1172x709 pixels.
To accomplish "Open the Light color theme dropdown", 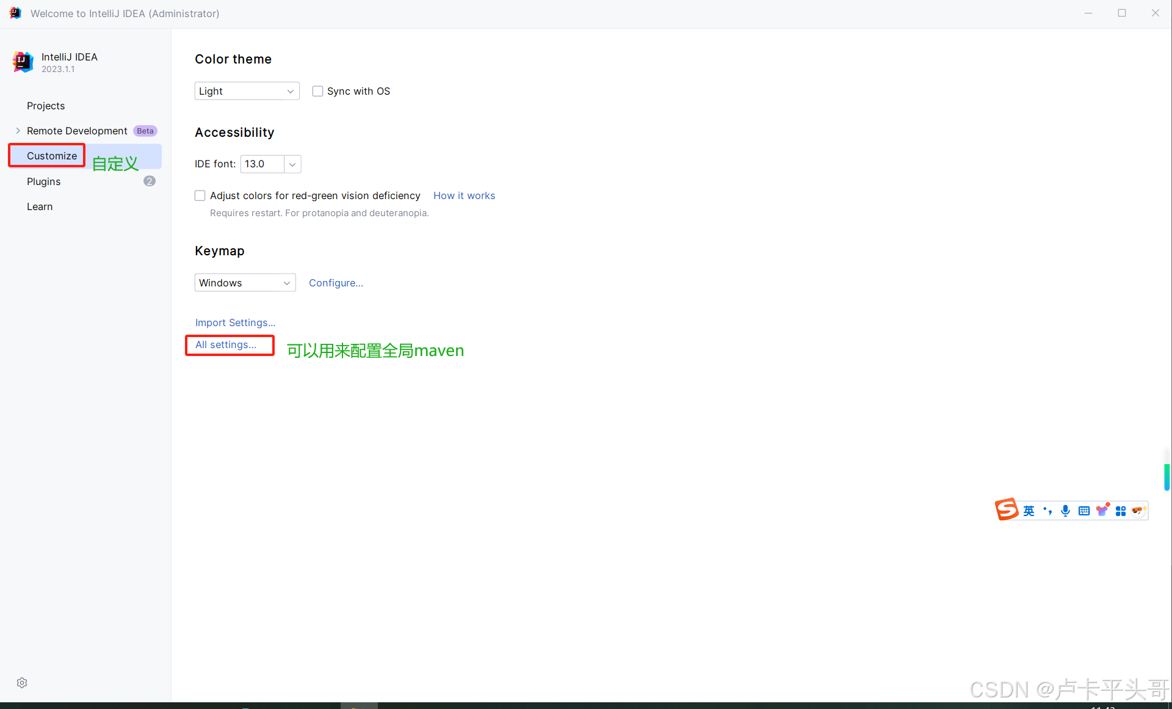I will (247, 91).
